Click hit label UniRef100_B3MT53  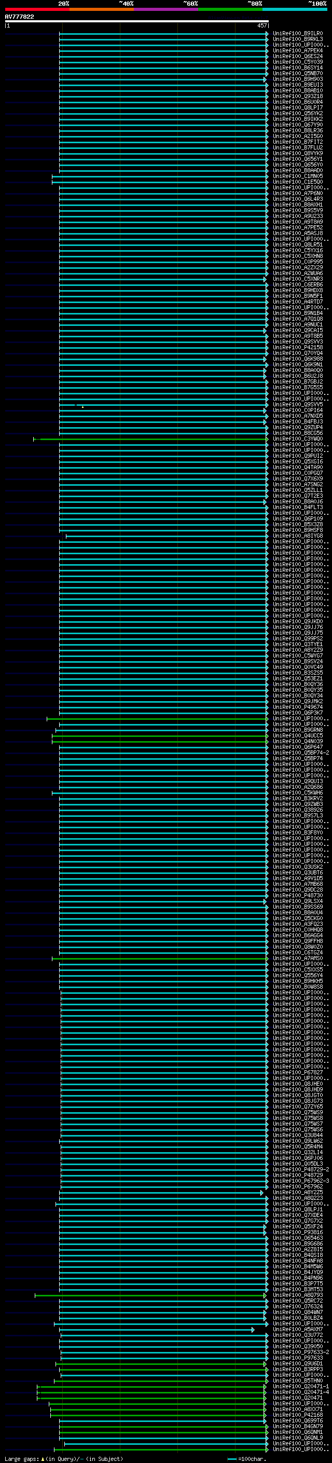[297, 1290]
